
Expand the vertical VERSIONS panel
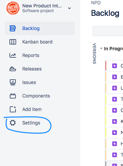(x=94, y=54)
